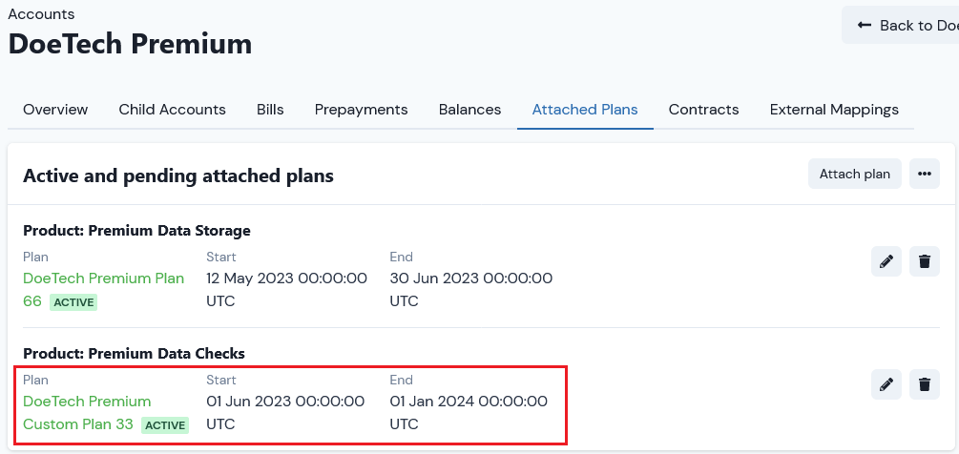Image resolution: width=959 pixels, height=454 pixels.
Task: Delete the Premium Data Checks attached plan
Action: point(924,384)
